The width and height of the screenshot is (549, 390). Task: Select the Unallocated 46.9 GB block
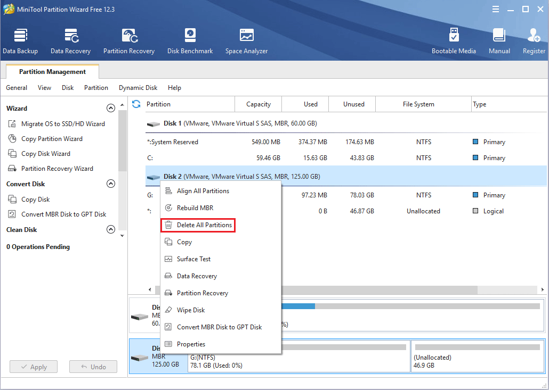(478, 357)
